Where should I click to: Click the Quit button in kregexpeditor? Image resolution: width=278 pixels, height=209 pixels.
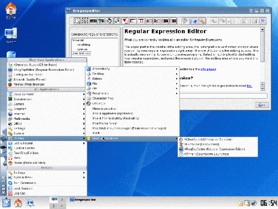(x=261, y=105)
